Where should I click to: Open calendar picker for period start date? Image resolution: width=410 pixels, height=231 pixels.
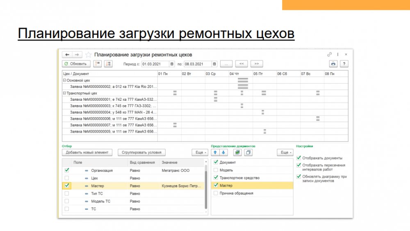coord(172,64)
